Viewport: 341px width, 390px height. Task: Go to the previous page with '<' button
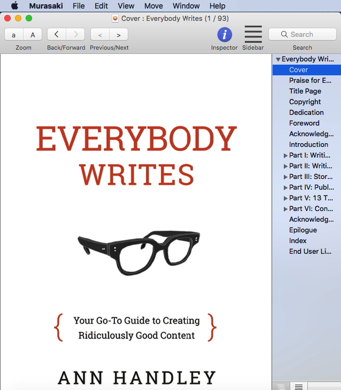[x=100, y=34]
